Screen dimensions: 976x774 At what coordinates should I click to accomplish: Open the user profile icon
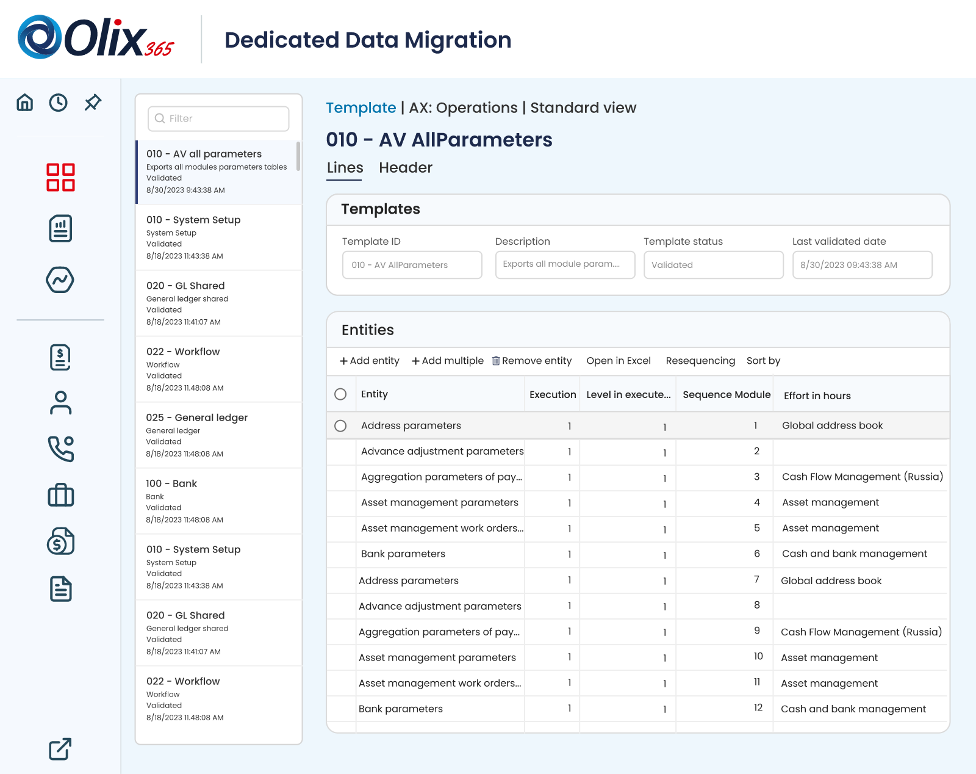pos(60,403)
